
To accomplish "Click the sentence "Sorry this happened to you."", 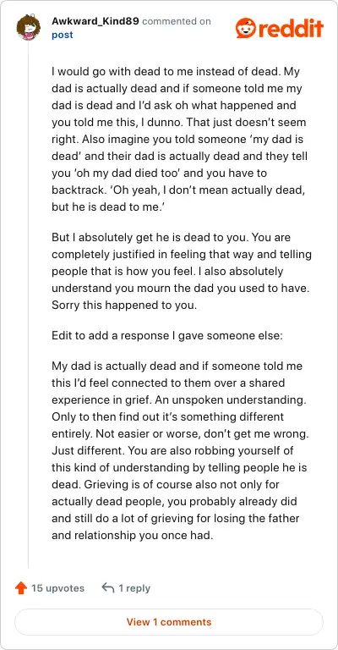I will pyautogui.click(x=123, y=305).
